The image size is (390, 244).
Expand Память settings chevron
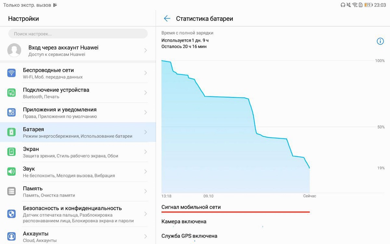146,191
